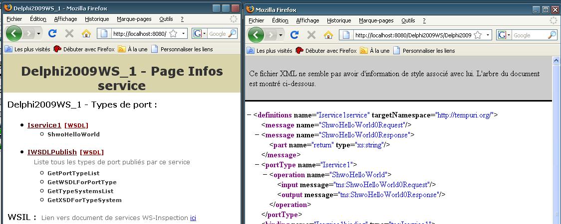Open the right window address bar dropdown arrow
The width and height of the screenshot is (561, 224).
488,35
